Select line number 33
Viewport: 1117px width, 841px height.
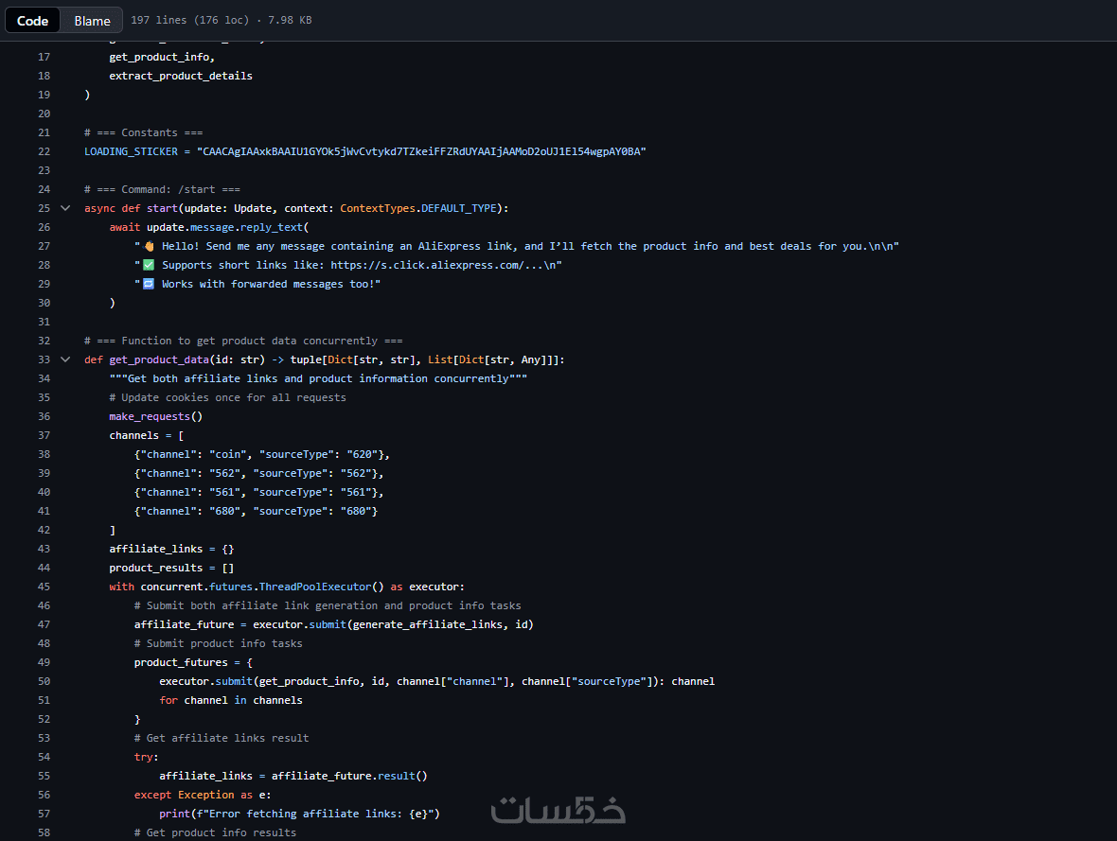(44, 359)
